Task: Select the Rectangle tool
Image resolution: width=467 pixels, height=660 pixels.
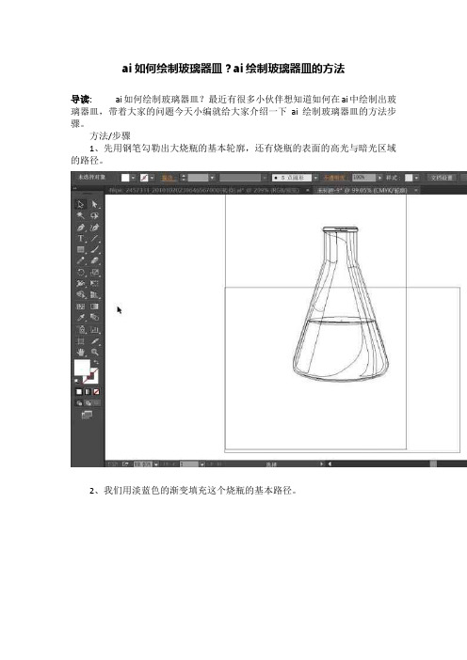Action: click(81, 249)
